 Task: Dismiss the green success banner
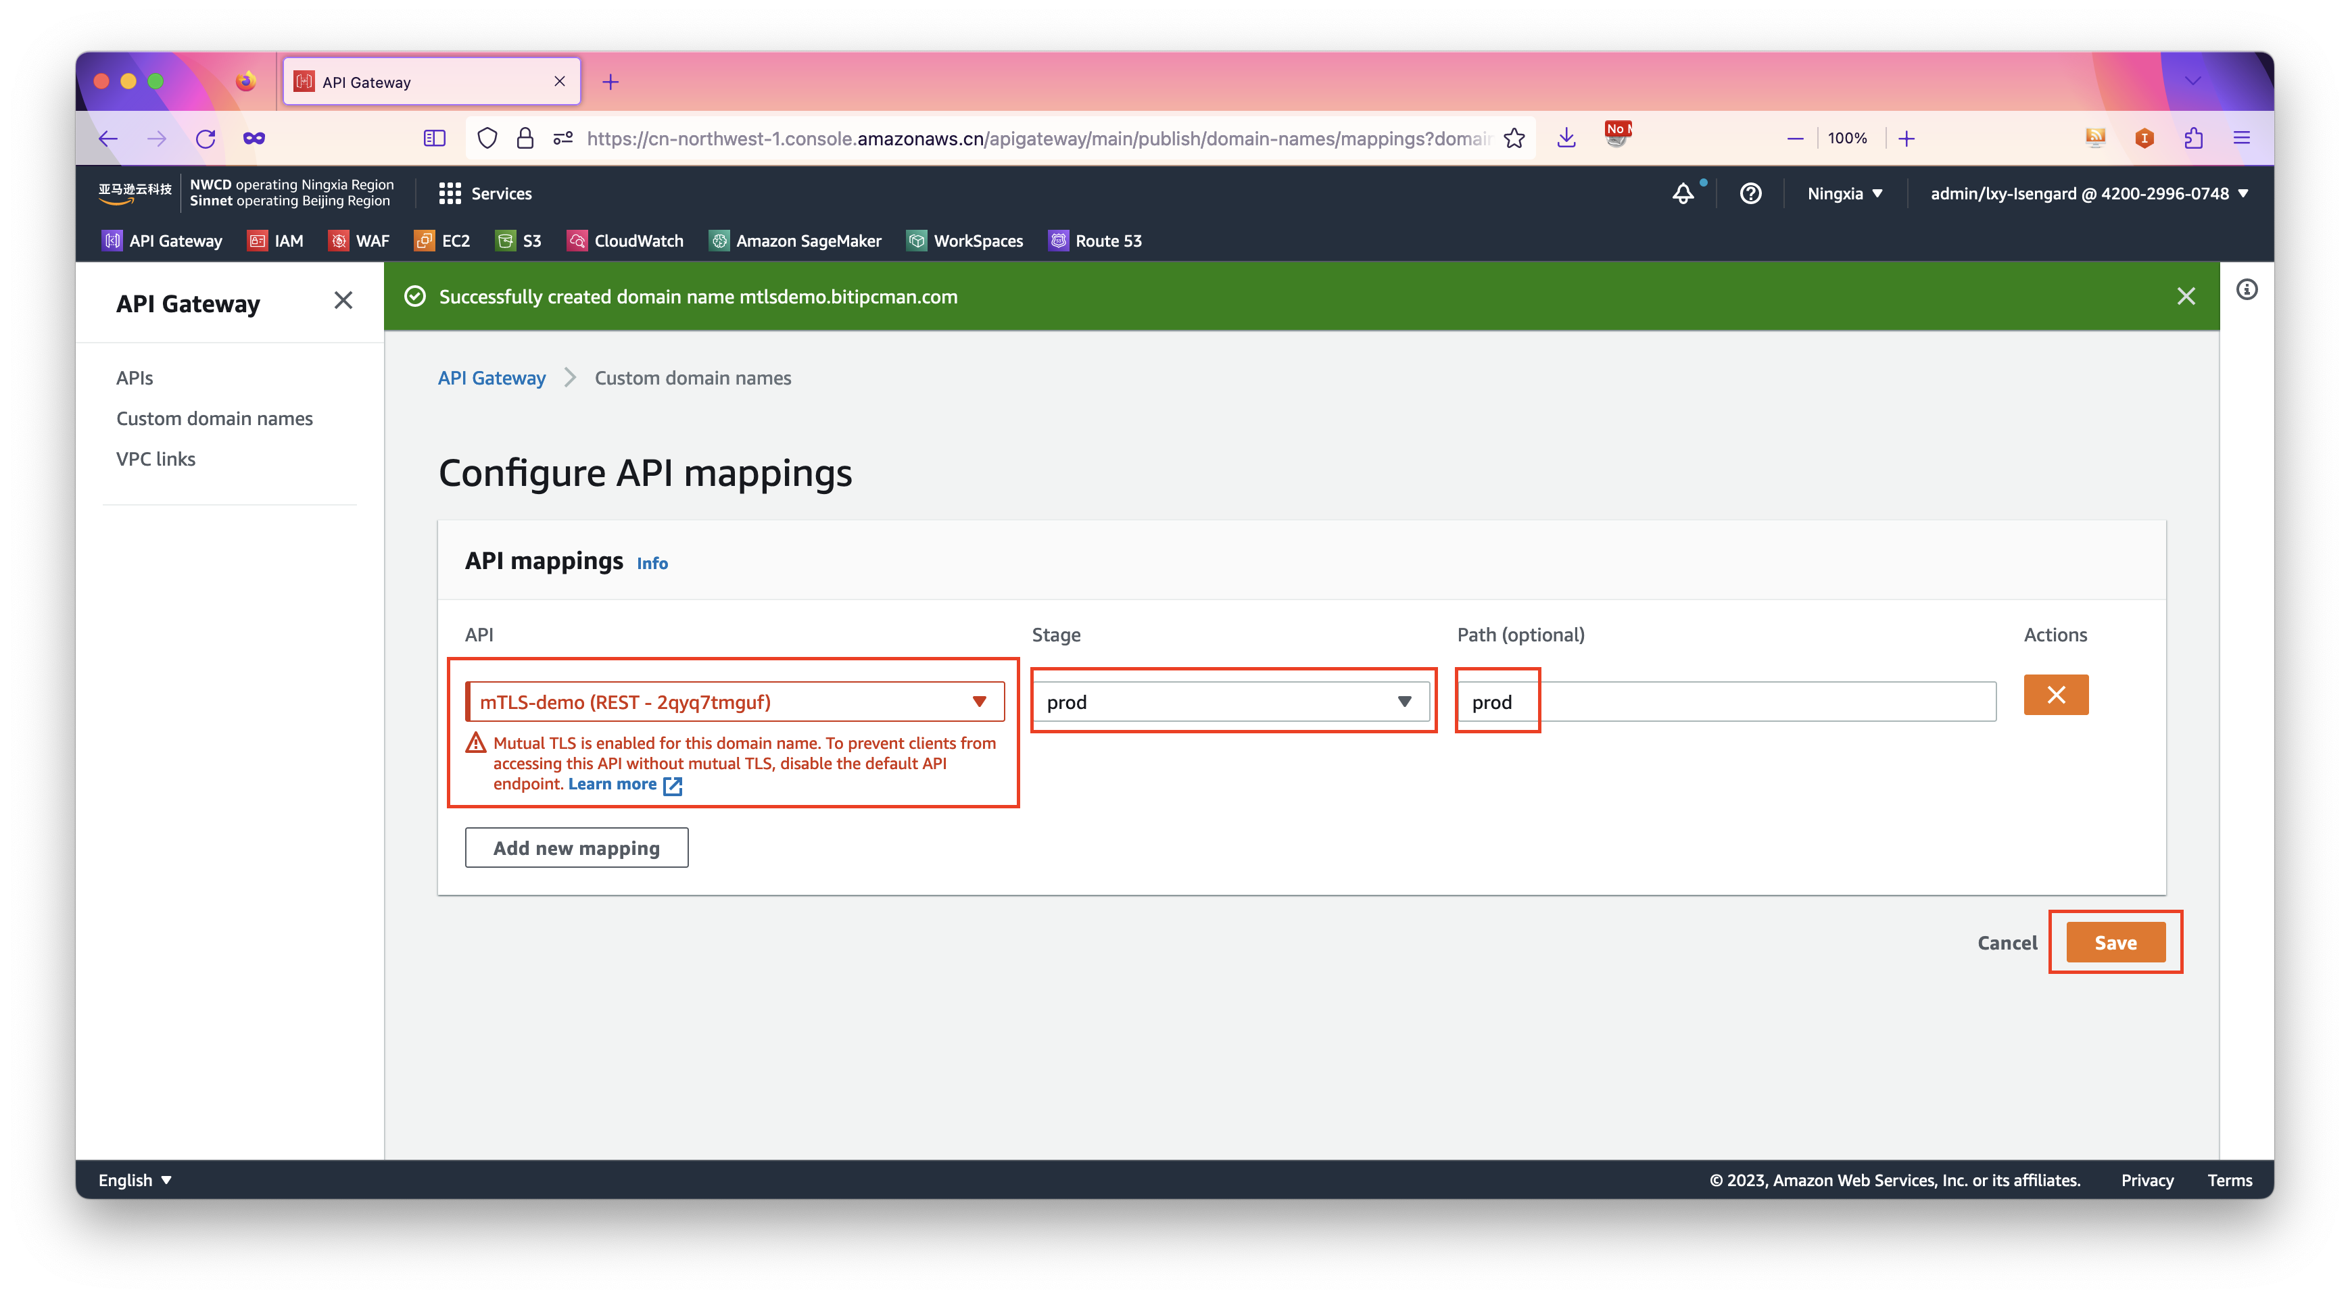2186,297
